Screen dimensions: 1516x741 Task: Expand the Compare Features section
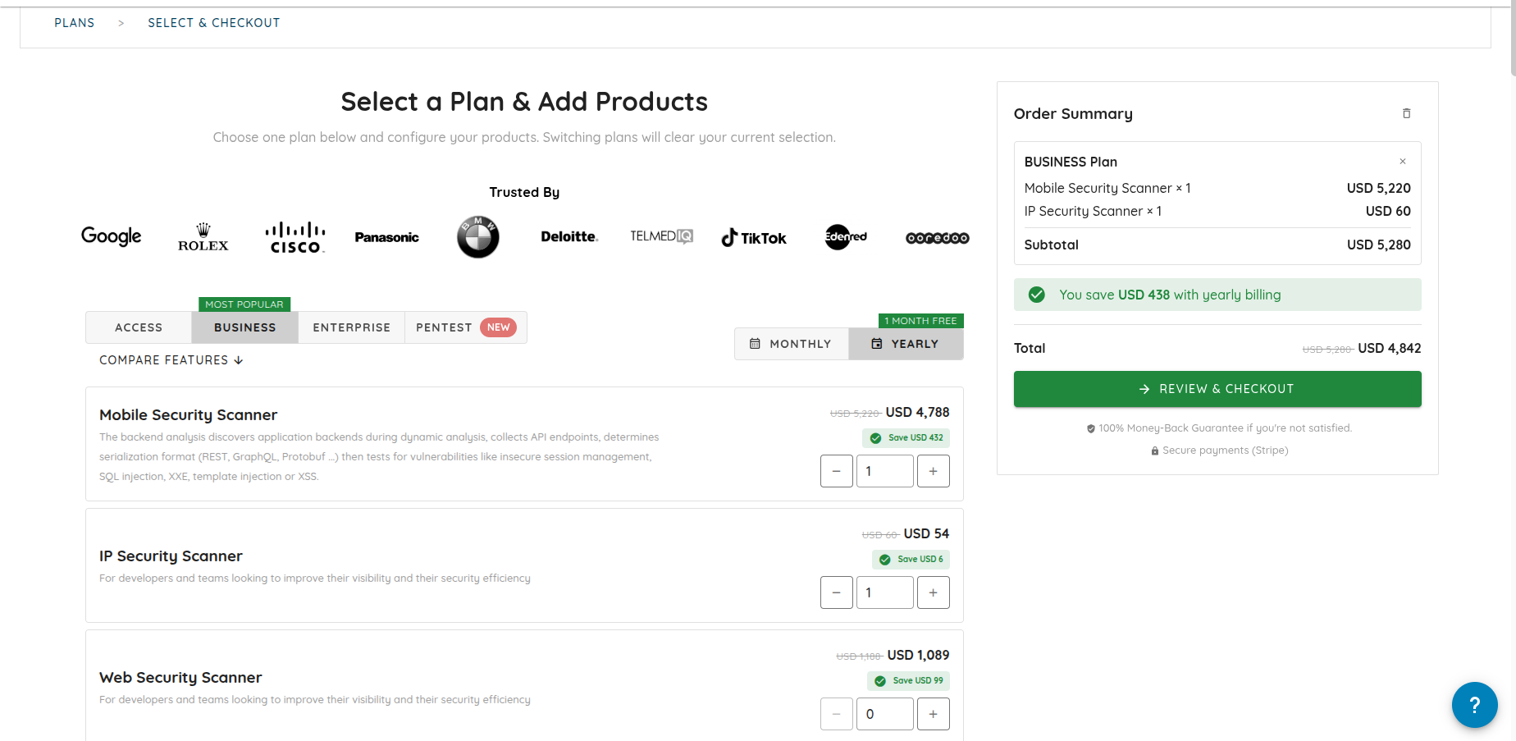coord(171,360)
